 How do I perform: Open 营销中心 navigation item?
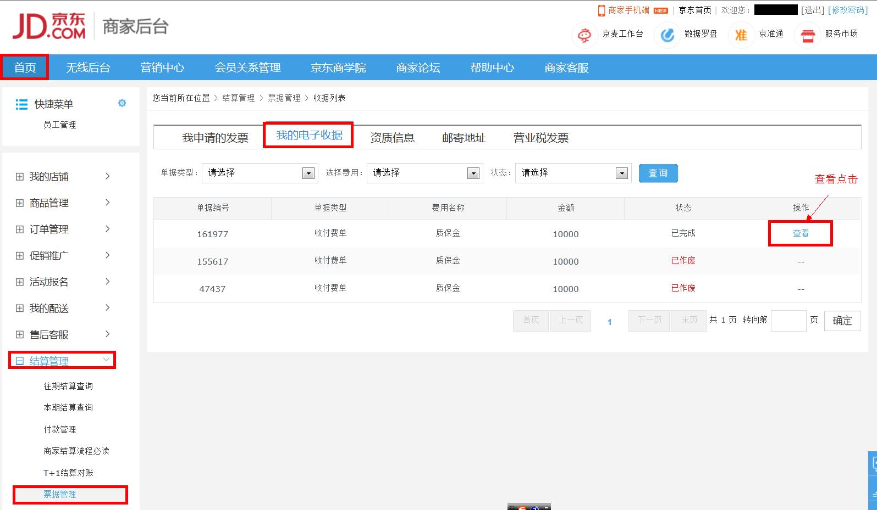[162, 68]
